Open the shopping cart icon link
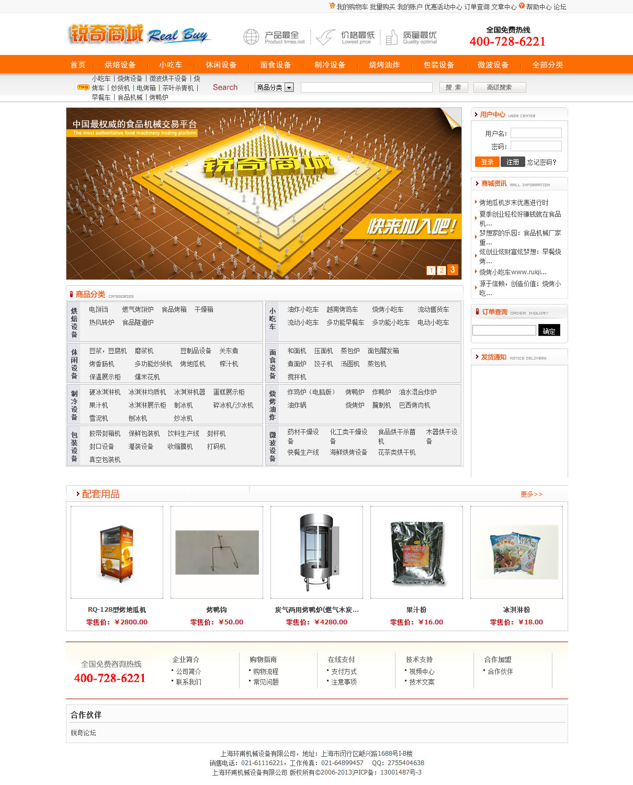The width and height of the screenshot is (633, 785). 332,6
